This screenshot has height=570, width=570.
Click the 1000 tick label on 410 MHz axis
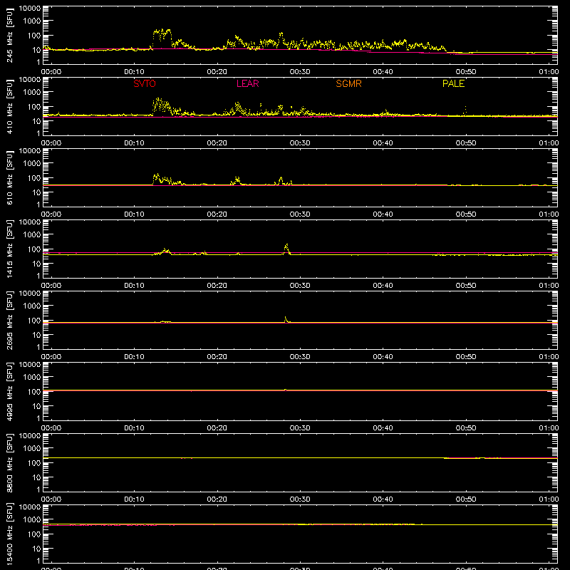(32, 92)
